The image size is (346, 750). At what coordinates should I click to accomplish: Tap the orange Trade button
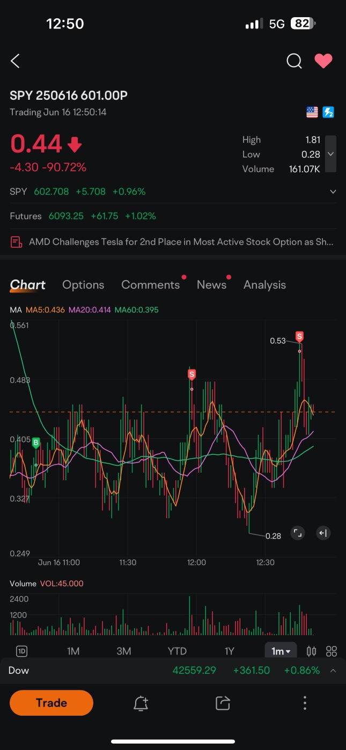pyautogui.click(x=51, y=703)
